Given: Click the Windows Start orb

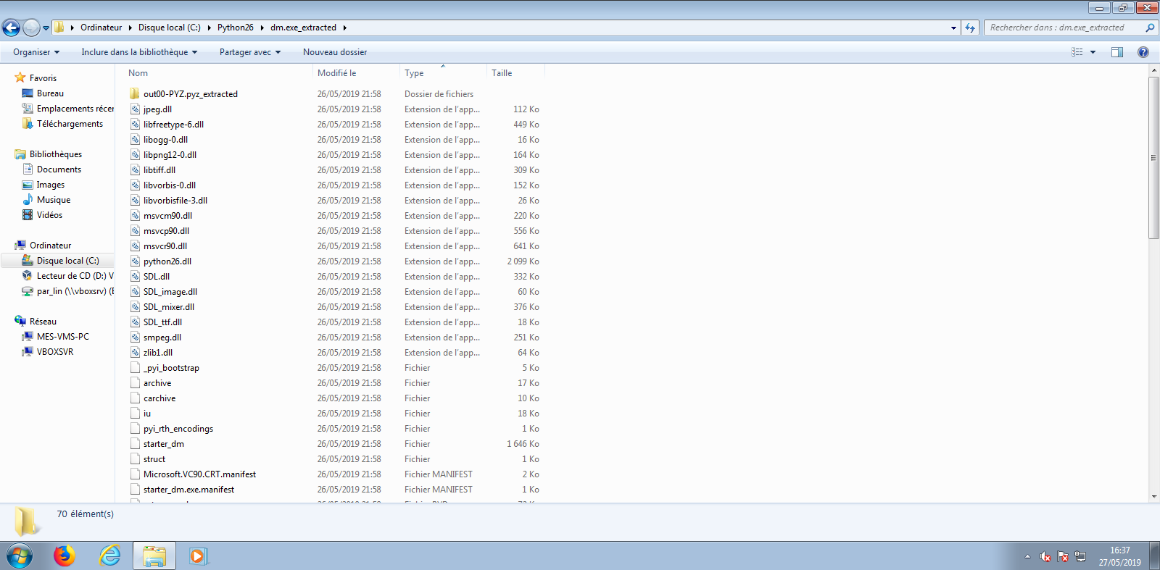Looking at the screenshot, I should coord(20,556).
